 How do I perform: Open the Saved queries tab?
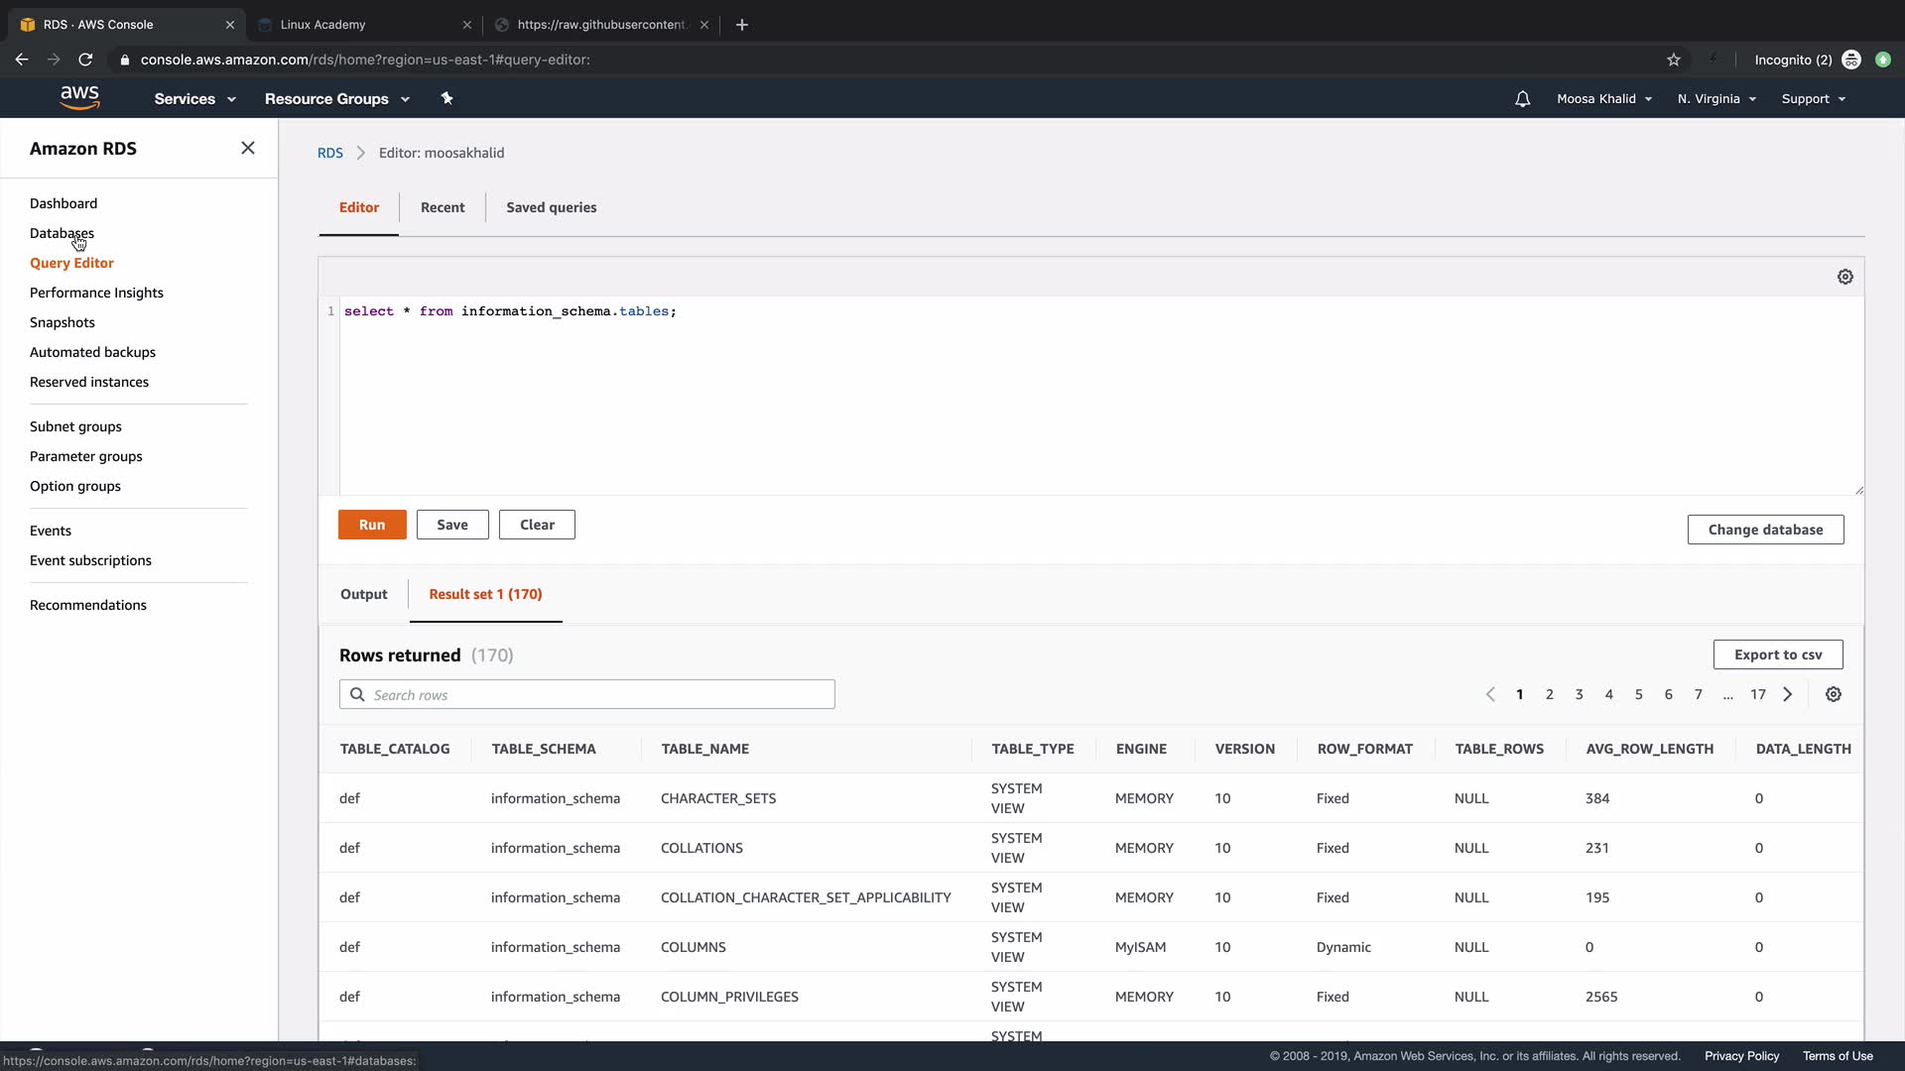551,207
